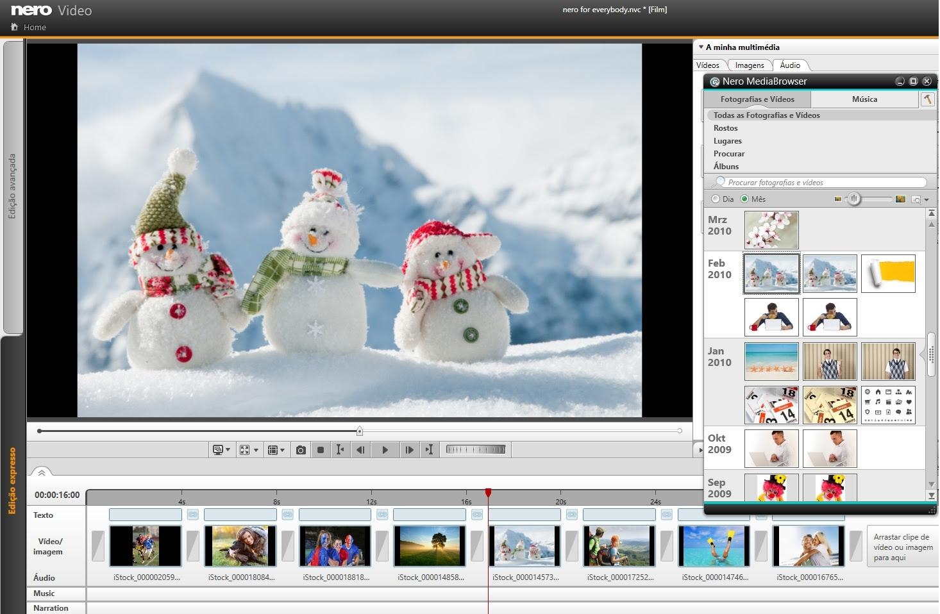Click the transition slot before the snowmen clip
Viewport: 940px width, 614px height.
click(476, 546)
